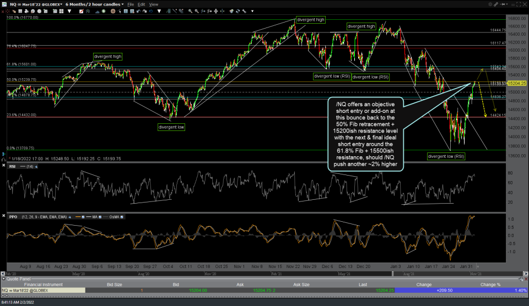529x306 pixels.
Task: Select the trendline drawing tool
Action: click(x=175, y=11)
